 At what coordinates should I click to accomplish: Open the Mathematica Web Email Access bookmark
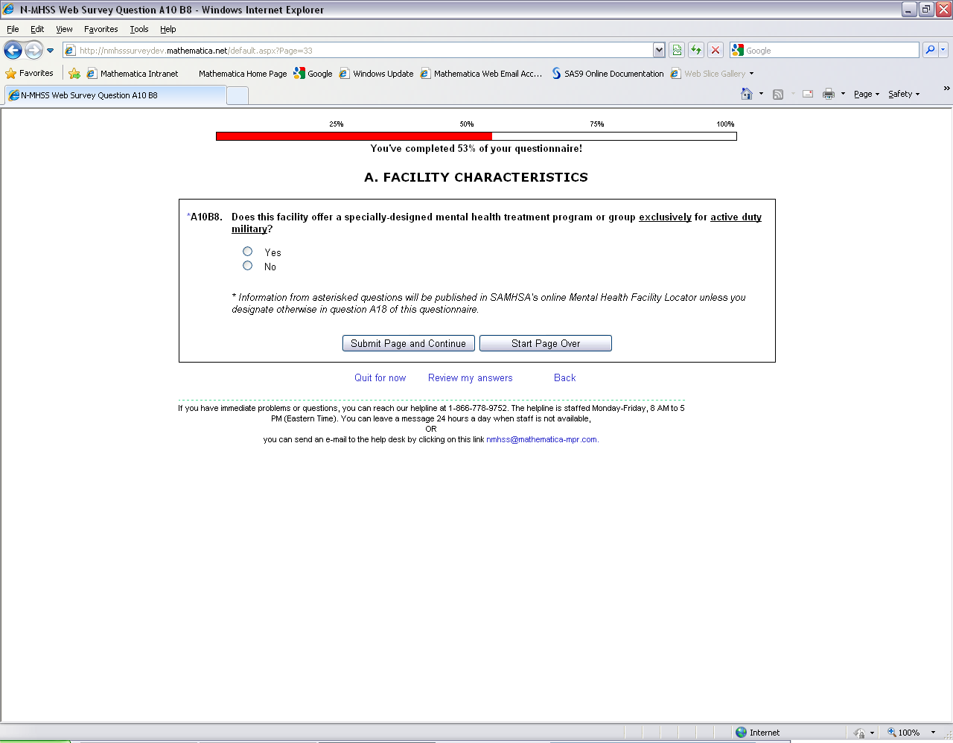point(481,73)
